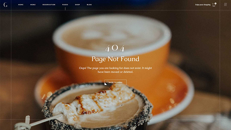Click folded corner of Back to Home button
231x130 pixels.
106,84
